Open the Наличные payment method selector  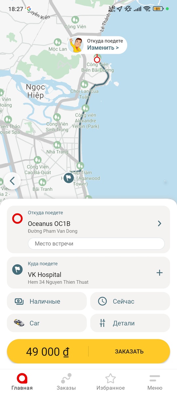pyautogui.click(x=47, y=301)
